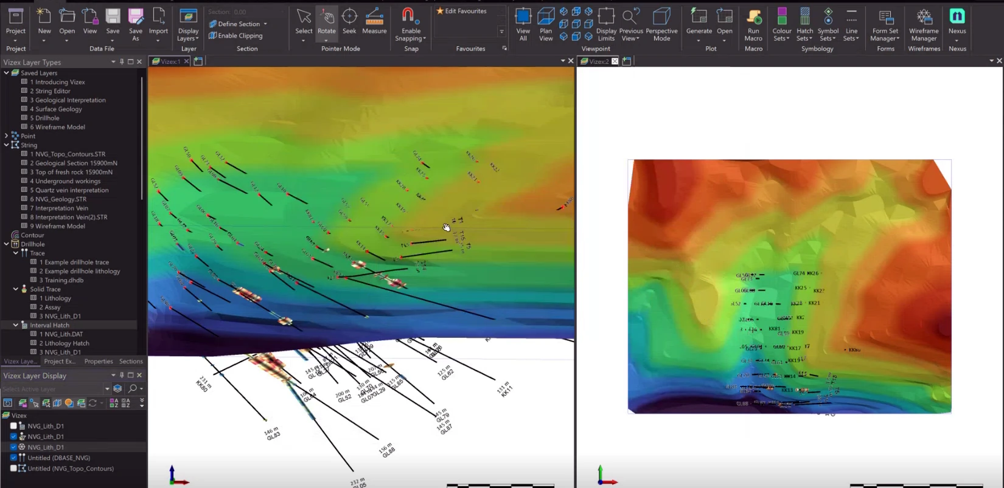Open Perspective Mode view
This screenshot has height=488, width=1004.
pos(661,24)
